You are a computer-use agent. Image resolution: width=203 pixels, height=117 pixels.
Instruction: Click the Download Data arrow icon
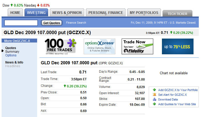tap(155, 99)
